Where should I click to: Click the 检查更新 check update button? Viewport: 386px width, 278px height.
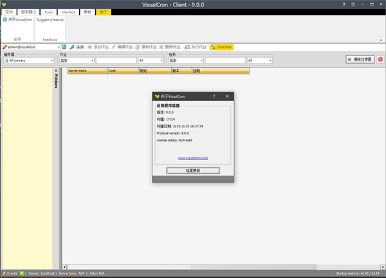pyautogui.click(x=193, y=171)
